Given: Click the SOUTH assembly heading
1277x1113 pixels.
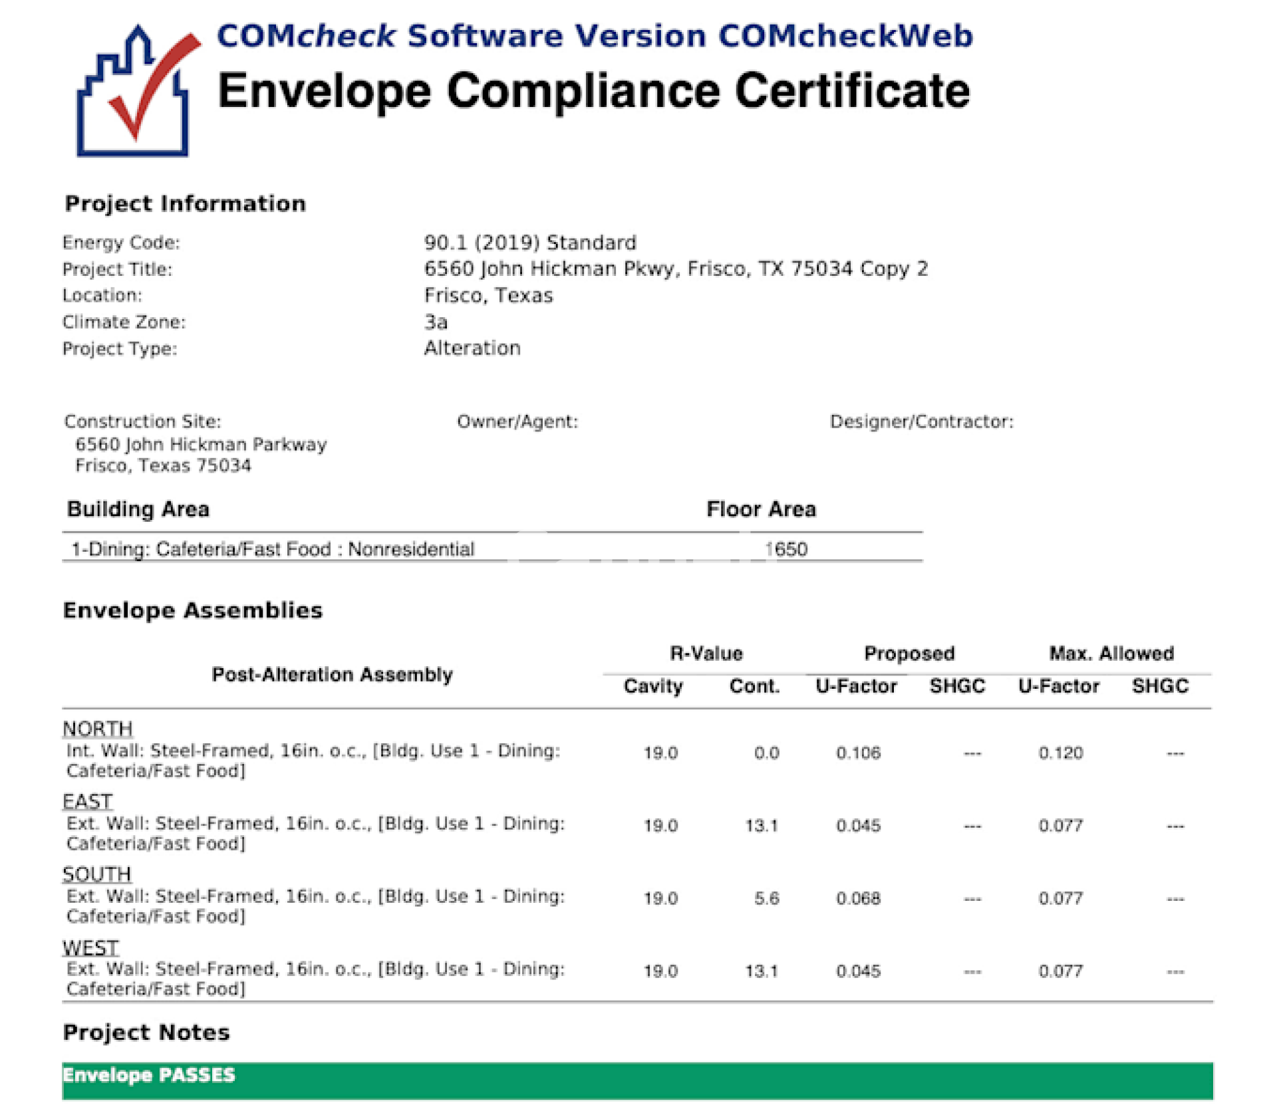Looking at the screenshot, I should point(97,874).
